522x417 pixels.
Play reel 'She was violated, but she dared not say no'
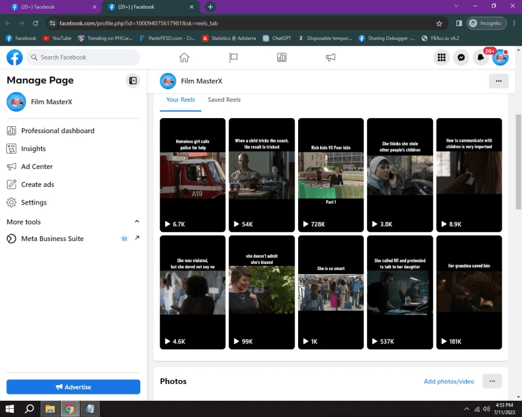(x=193, y=292)
